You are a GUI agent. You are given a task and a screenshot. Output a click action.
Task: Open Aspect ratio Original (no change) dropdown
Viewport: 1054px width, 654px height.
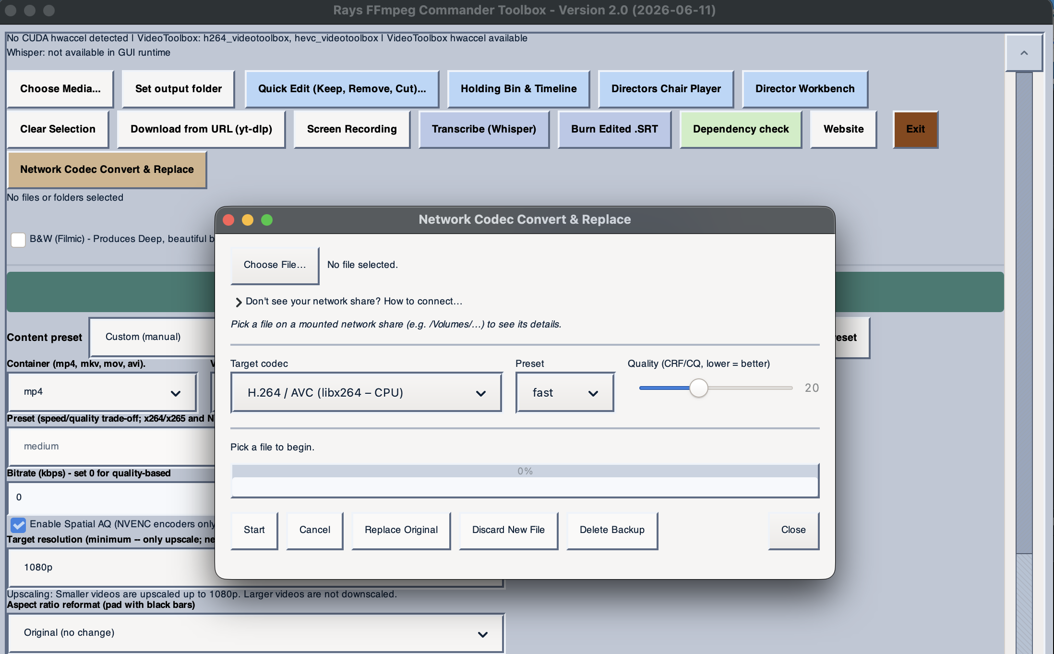(256, 633)
